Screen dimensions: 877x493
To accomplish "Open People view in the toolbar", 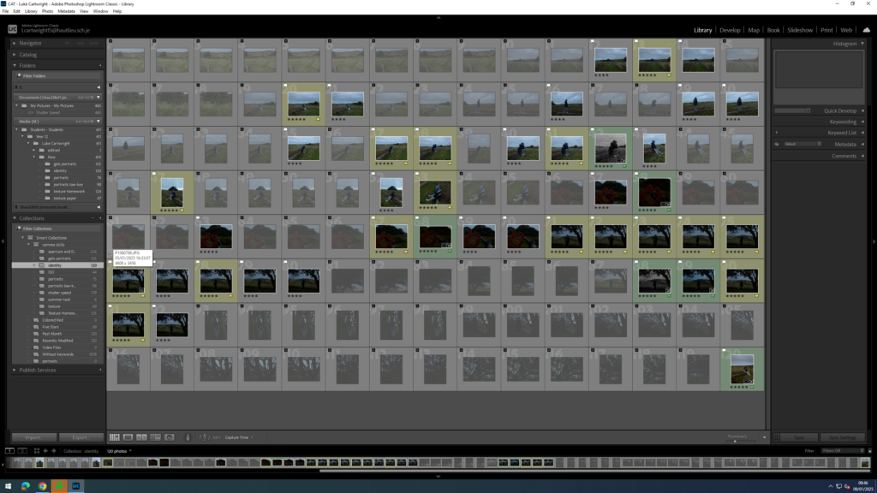I will [170, 437].
